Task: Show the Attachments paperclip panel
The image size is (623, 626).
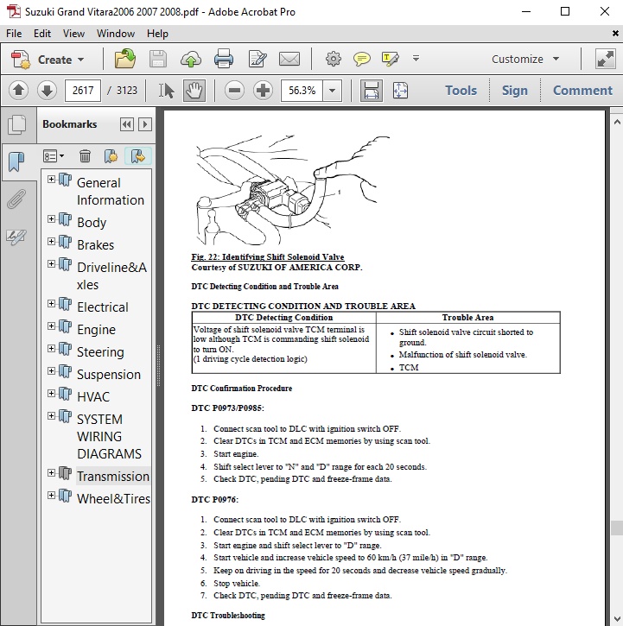Action: 16,199
